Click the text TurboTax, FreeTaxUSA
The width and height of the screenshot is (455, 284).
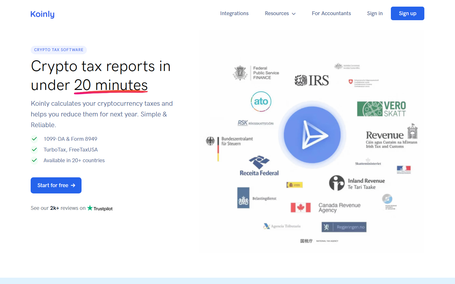[x=71, y=150]
